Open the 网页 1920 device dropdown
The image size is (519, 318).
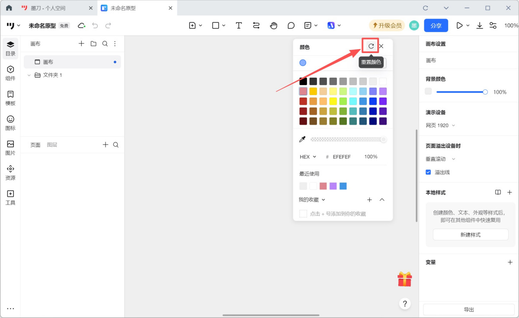pos(440,126)
